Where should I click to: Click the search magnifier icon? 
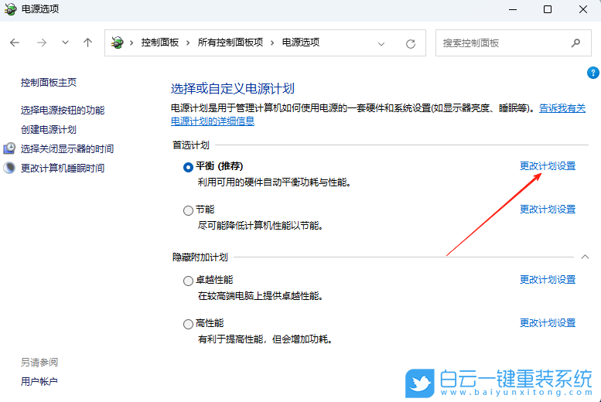(575, 43)
